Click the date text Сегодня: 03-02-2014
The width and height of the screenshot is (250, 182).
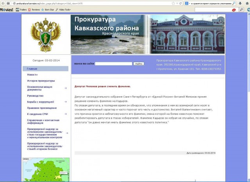click(x=46, y=61)
